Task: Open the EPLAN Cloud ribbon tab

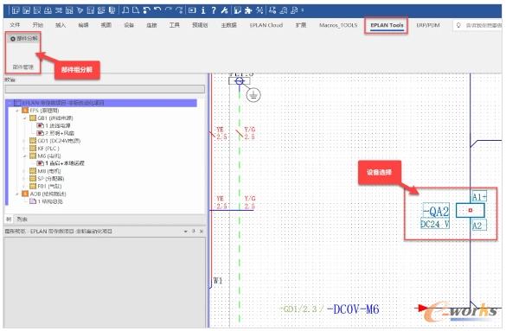Action: coord(266,25)
